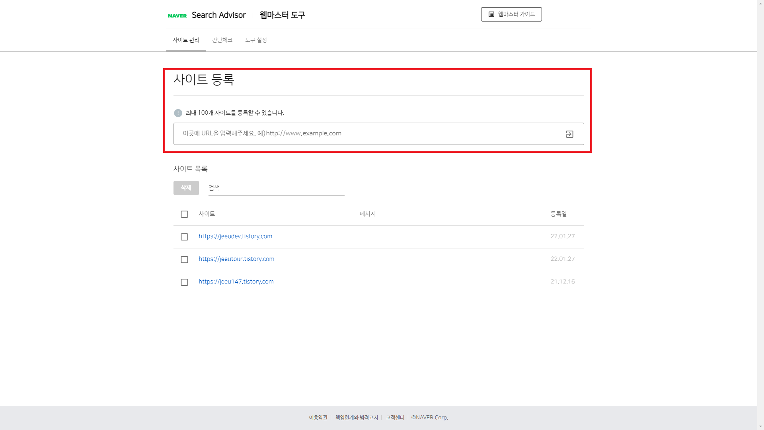Select the 사이트 관리 tab
This screenshot has width=764, height=430.
click(186, 40)
